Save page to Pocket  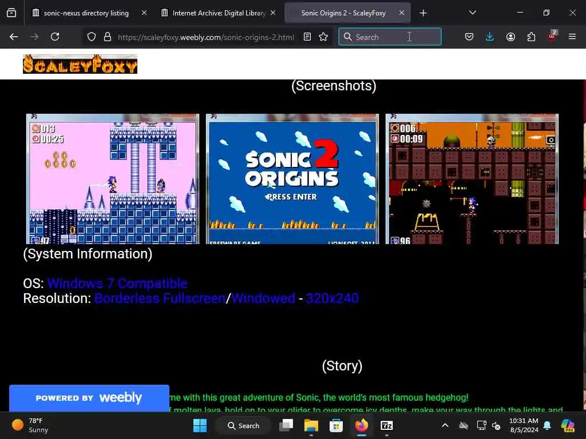(469, 37)
